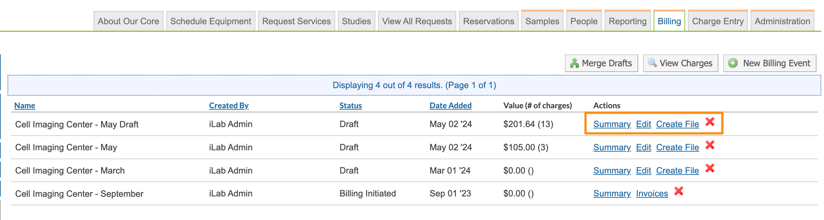The height and width of the screenshot is (220, 824).
Task: Sort the list by Name column
Action: point(25,106)
